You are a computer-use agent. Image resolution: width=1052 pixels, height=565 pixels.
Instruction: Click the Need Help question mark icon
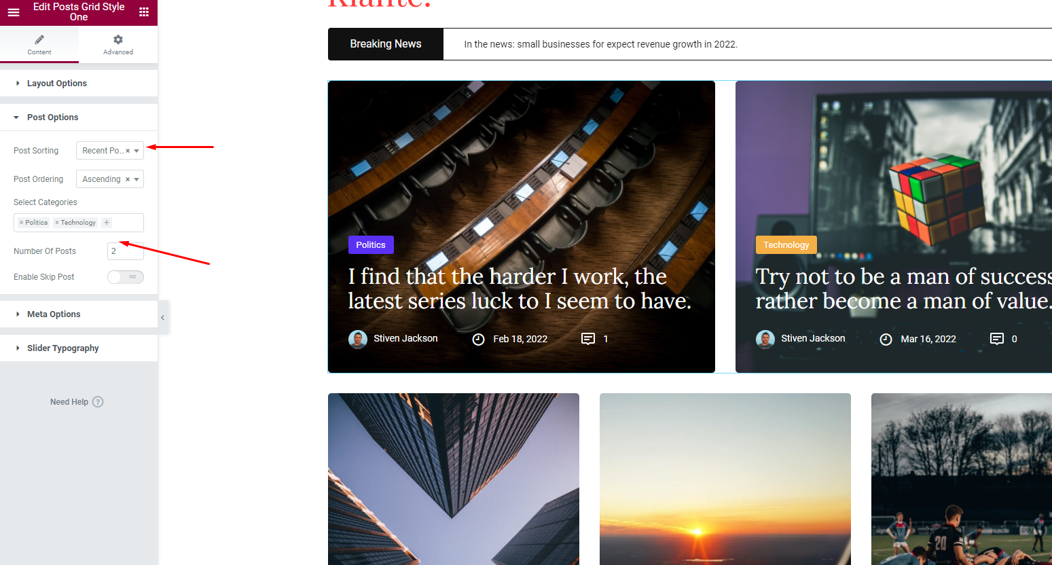[98, 402]
